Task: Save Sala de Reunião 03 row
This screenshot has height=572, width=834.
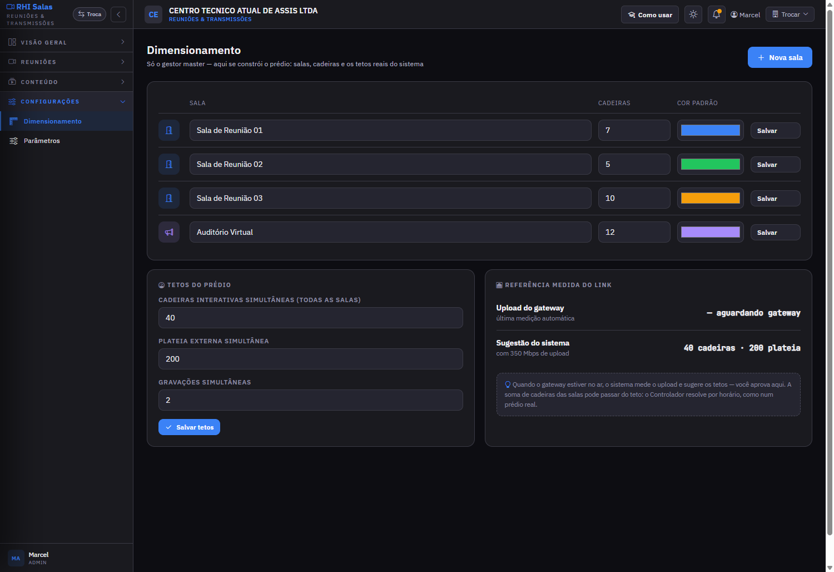Action: (x=776, y=199)
